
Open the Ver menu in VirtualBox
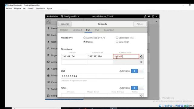(x=24, y=8)
